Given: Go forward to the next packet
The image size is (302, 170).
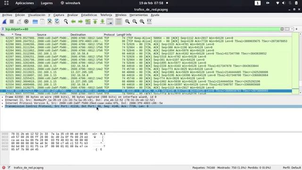Looking at the screenshot, I should tap(81, 21).
